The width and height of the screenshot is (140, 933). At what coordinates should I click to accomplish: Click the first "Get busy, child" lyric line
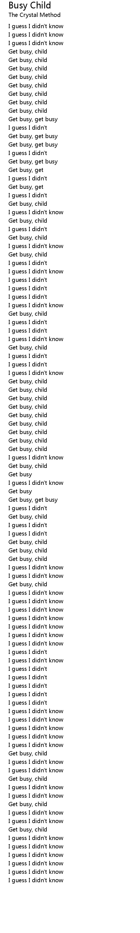pyautogui.click(x=28, y=51)
